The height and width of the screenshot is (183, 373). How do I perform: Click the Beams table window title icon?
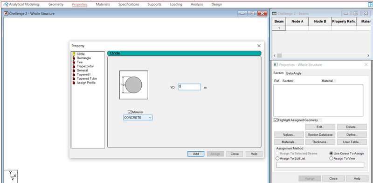click(274, 14)
